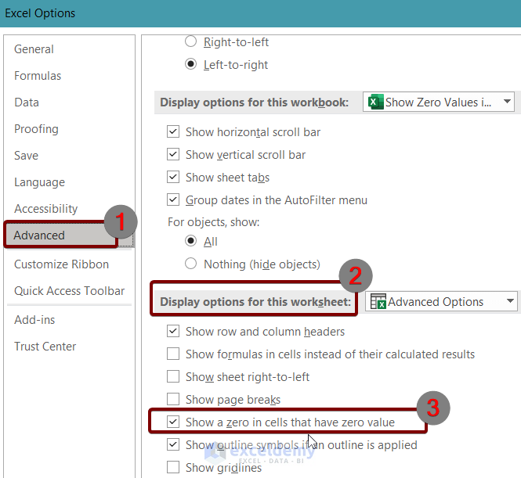Open Customize Ribbon settings
Screen dimensions: 521x478
(x=61, y=264)
